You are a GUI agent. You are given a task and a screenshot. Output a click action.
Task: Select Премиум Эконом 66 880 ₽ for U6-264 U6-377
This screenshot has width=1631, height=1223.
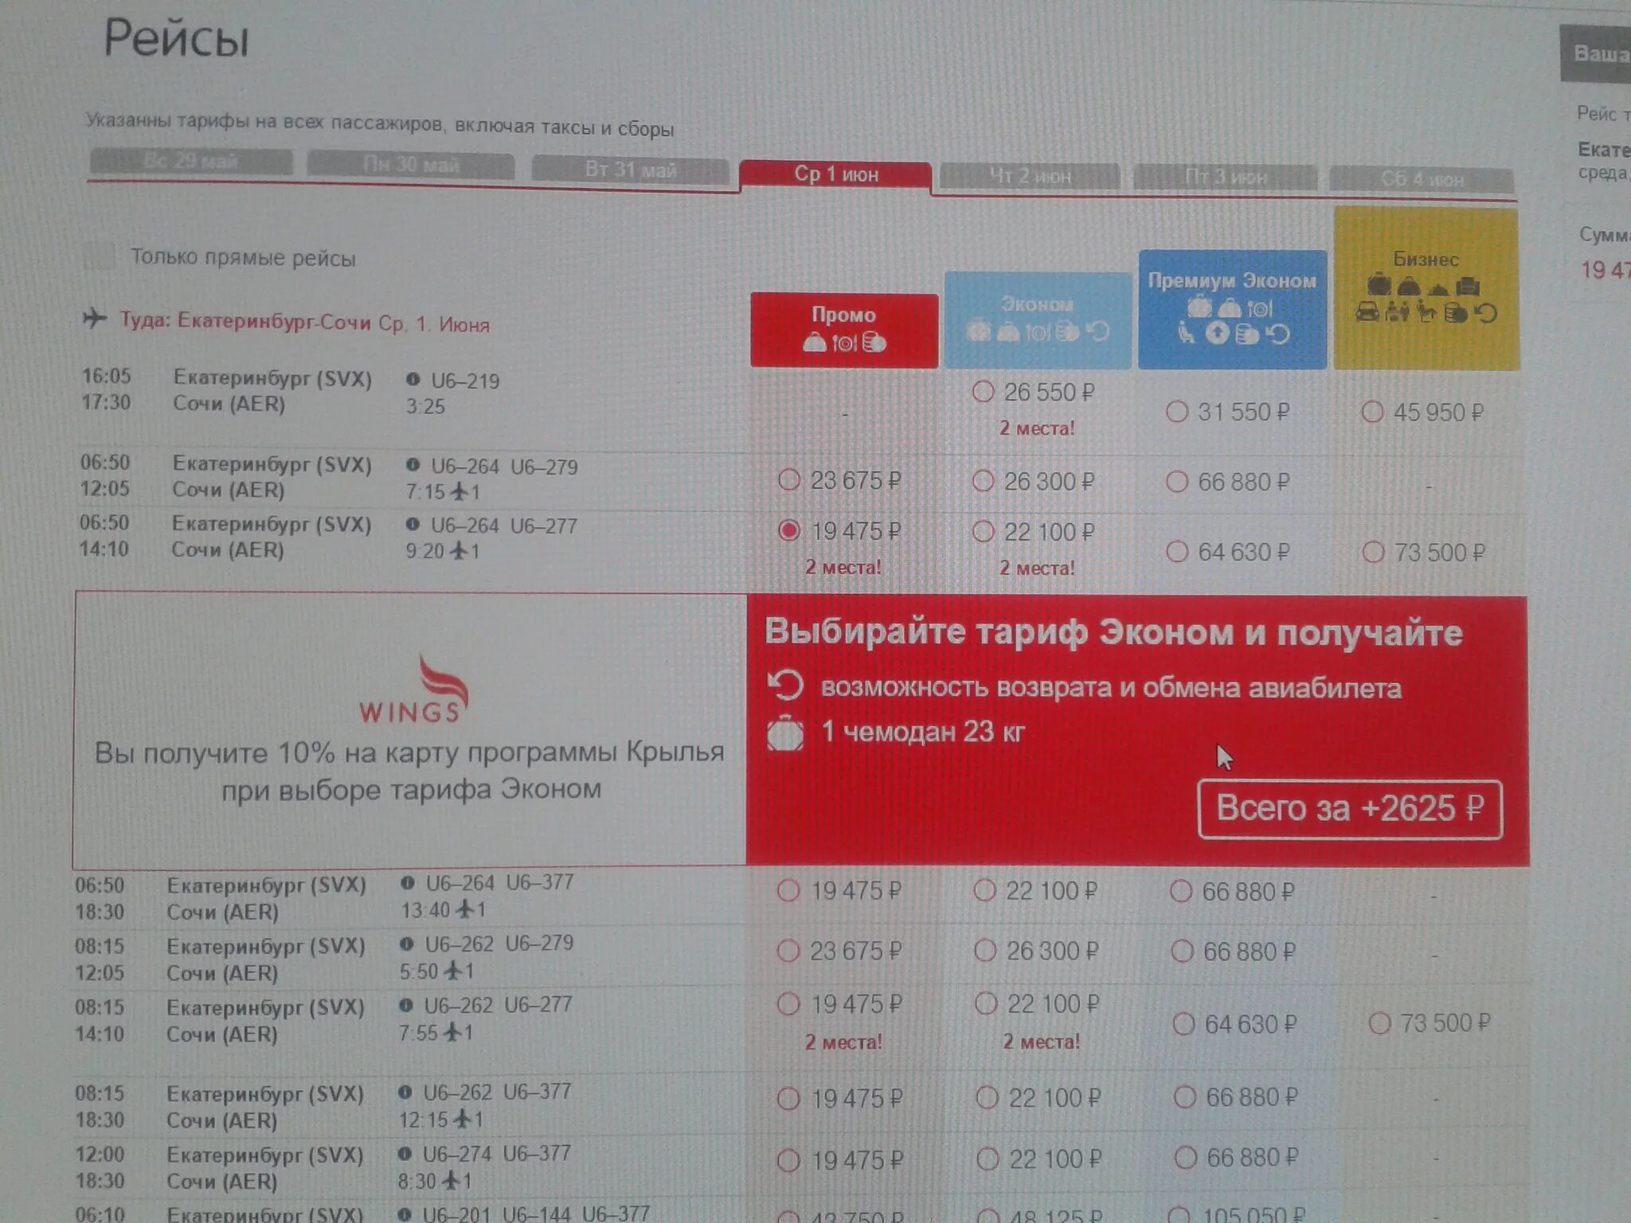[1181, 891]
